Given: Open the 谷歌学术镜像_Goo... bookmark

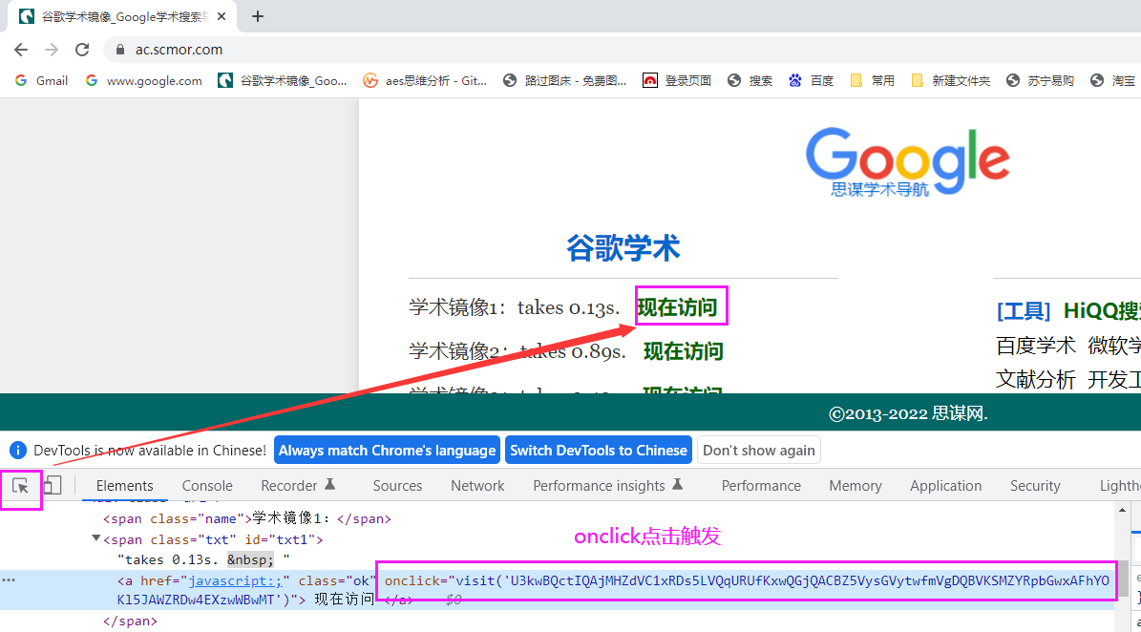Looking at the screenshot, I should (283, 81).
